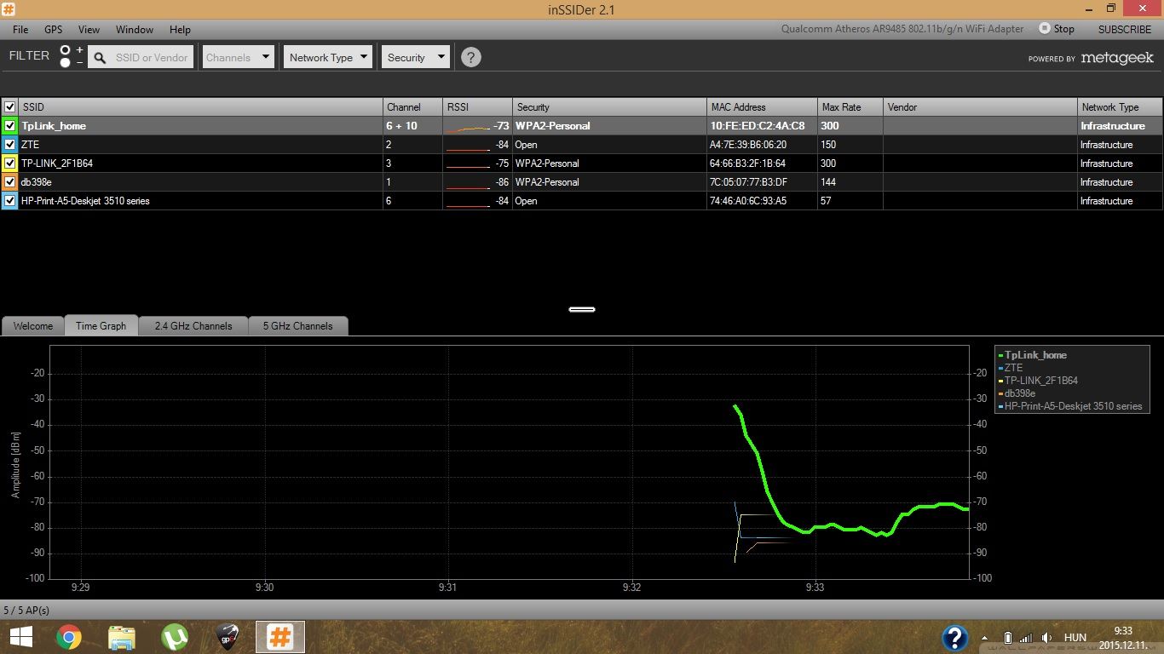The height and width of the screenshot is (654, 1164).
Task: Click the SUBSCRIBE link
Action: 1124,29
